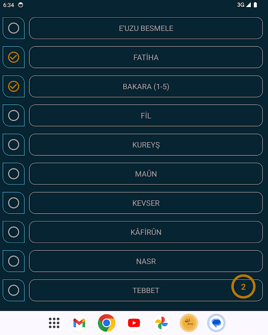Open the E'UZU BESMELE item
Viewport: 268px width, 335px height.
click(146, 28)
